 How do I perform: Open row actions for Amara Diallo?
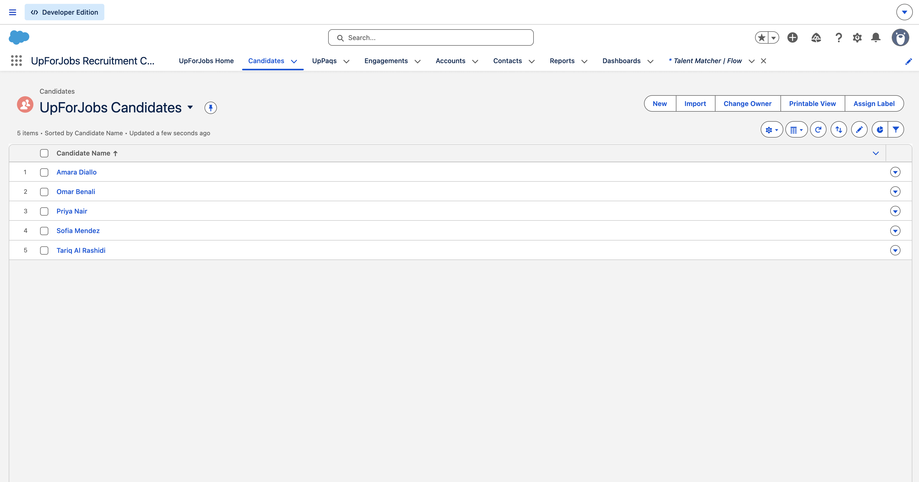(895, 172)
